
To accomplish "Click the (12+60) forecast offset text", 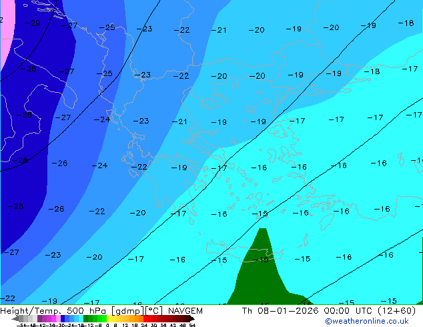I will click(x=397, y=311).
